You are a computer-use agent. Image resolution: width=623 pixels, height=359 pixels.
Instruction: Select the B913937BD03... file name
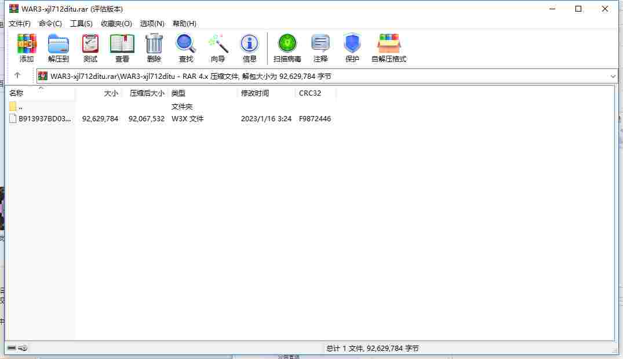click(45, 118)
